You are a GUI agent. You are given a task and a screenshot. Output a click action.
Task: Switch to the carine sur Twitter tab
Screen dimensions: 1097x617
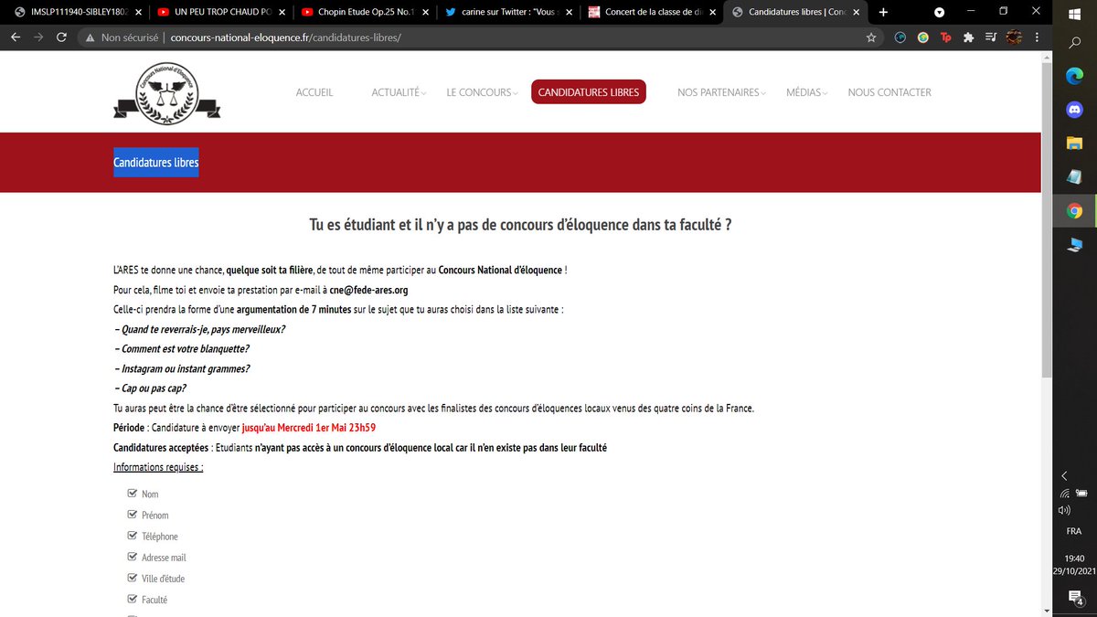click(x=507, y=12)
